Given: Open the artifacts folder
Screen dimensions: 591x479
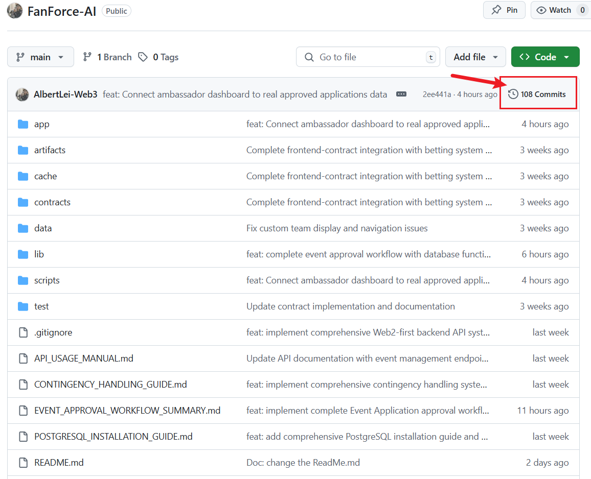Looking at the screenshot, I should point(50,150).
